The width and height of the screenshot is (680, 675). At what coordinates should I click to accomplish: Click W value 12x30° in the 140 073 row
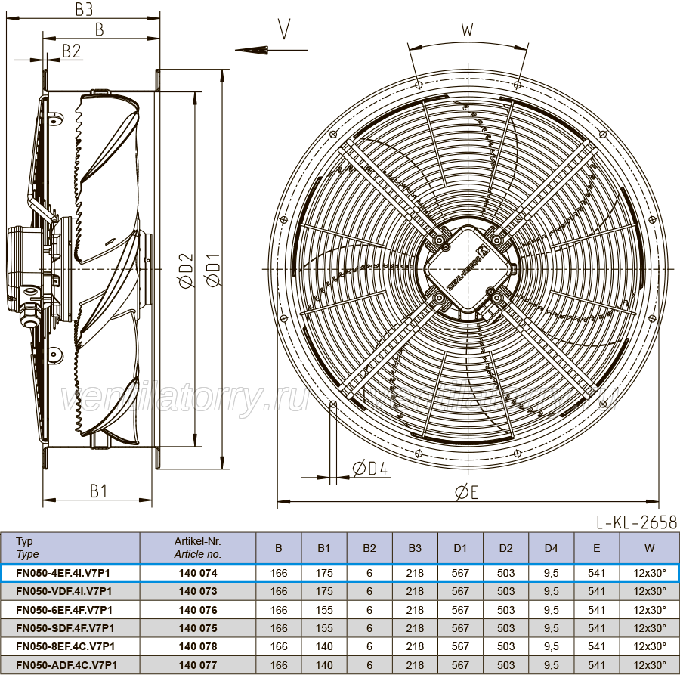pyautogui.click(x=649, y=591)
